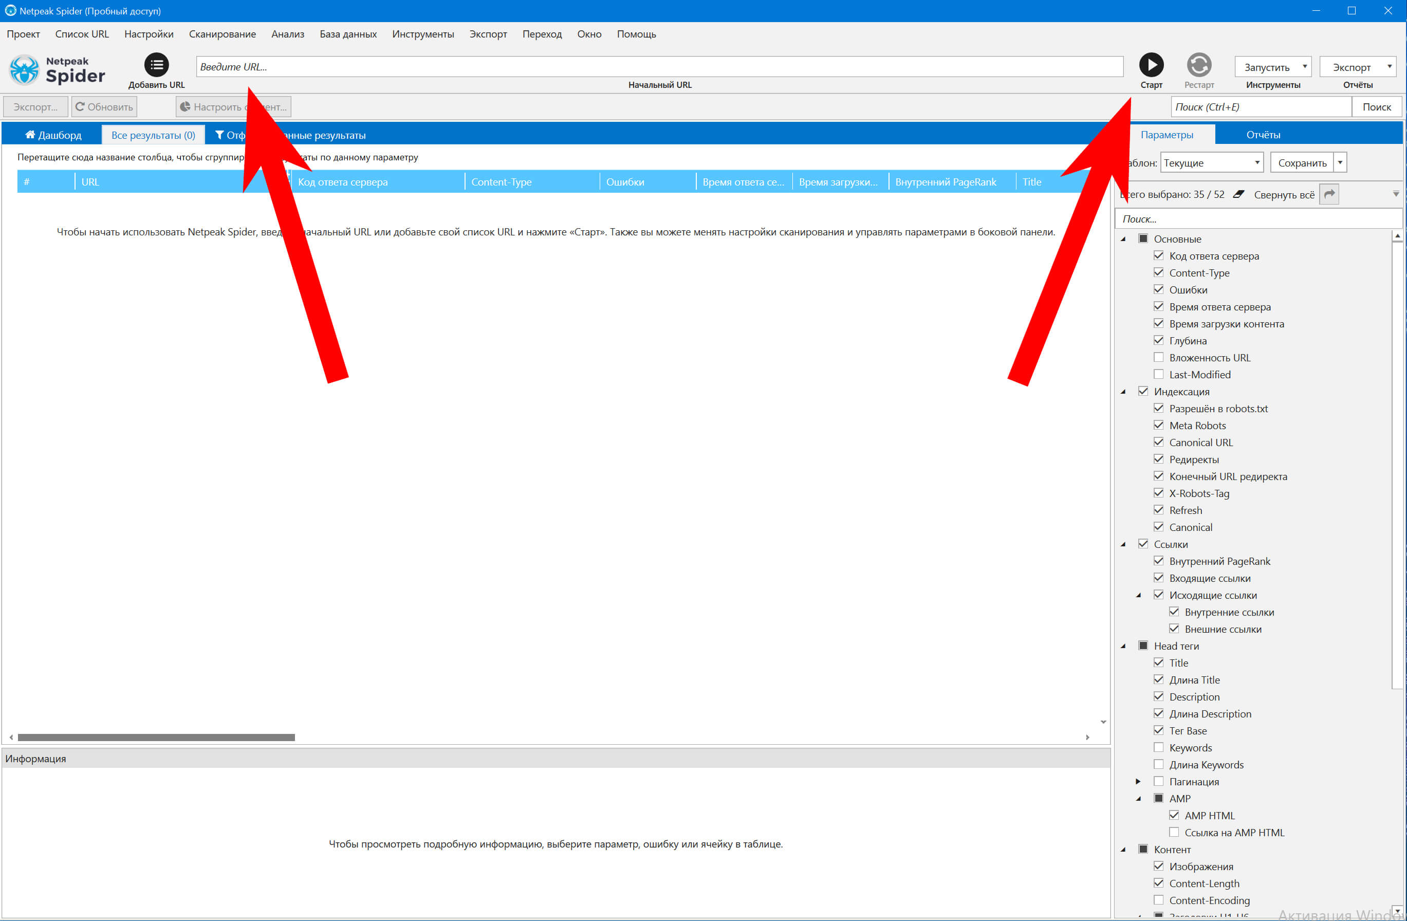Image resolution: width=1407 pixels, height=921 pixels.
Task: Click the Netpeak Spider logo
Action: tap(58, 70)
